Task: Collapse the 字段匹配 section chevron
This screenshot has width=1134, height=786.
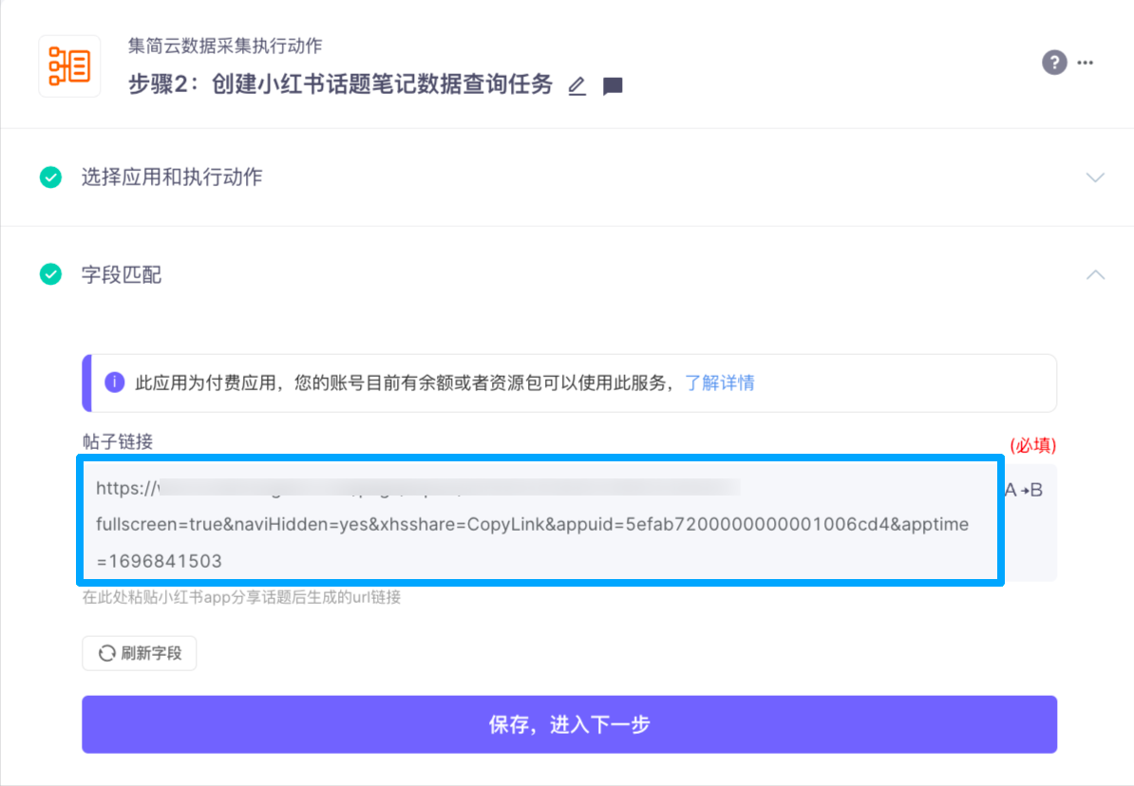Action: 1095,274
